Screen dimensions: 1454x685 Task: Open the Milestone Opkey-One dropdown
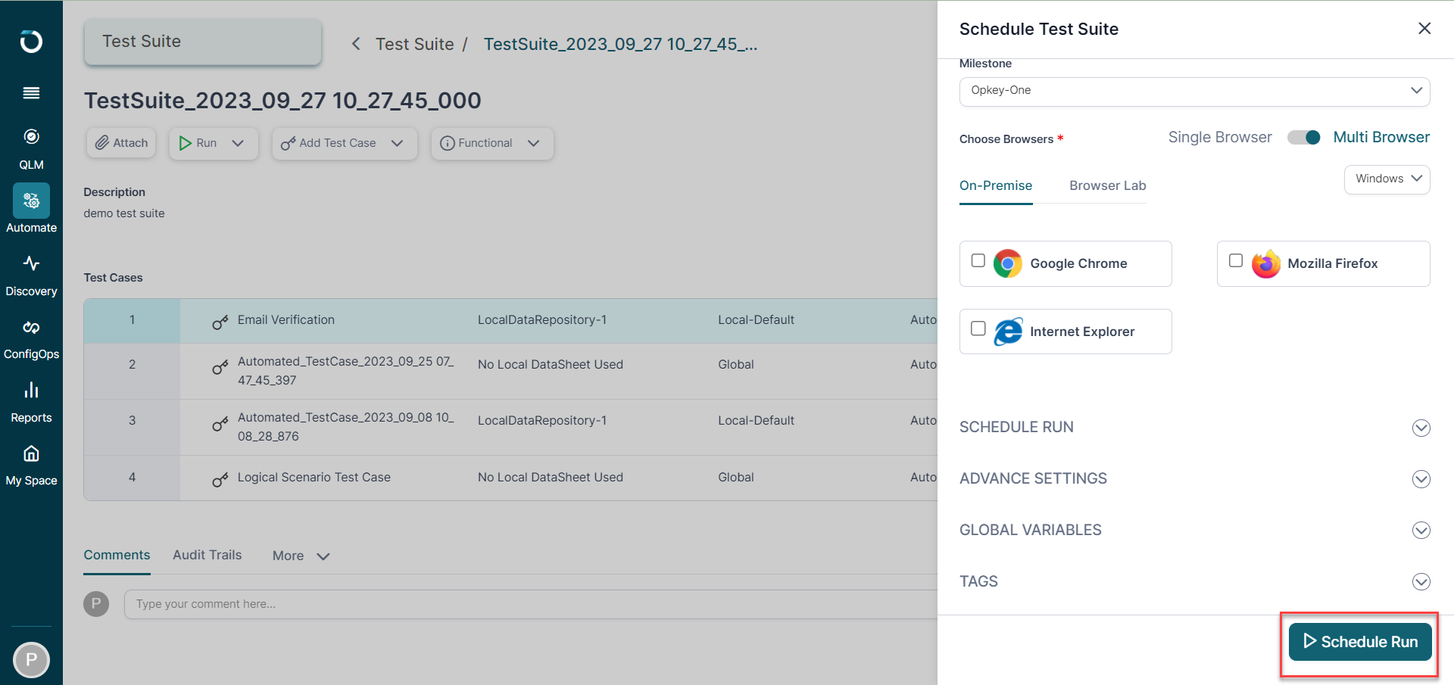click(1194, 91)
